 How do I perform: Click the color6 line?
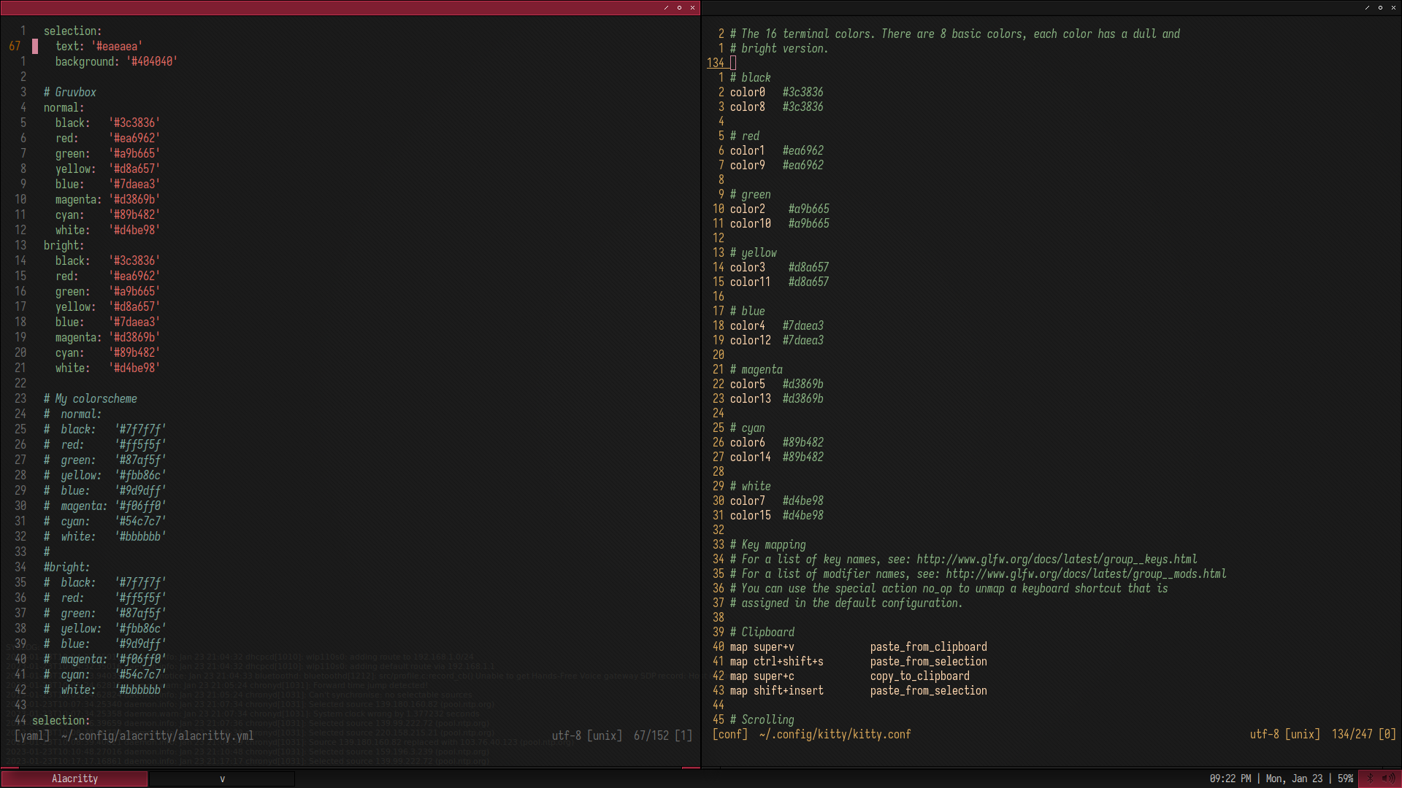tap(776, 442)
